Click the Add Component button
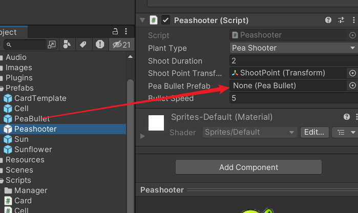 click(248, 167)
